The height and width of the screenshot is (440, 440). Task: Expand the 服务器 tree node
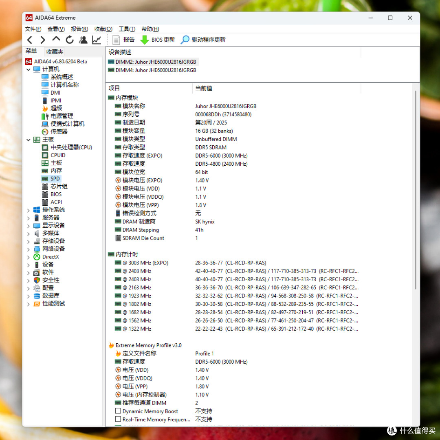29,218
